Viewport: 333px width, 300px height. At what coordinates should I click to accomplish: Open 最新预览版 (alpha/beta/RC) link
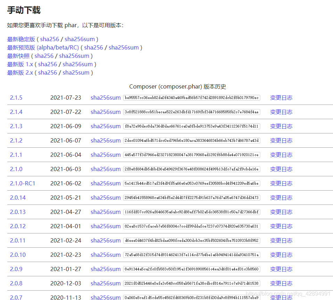pos(43,48)
